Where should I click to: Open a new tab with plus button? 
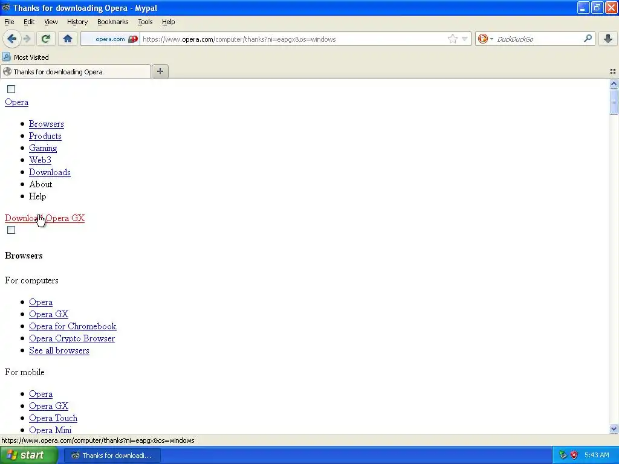[160, 71]
